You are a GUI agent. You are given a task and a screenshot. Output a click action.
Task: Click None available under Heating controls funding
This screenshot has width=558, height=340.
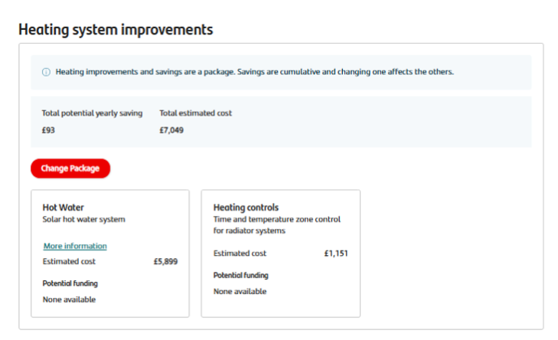pyautogui.click(x=240, y=291)
